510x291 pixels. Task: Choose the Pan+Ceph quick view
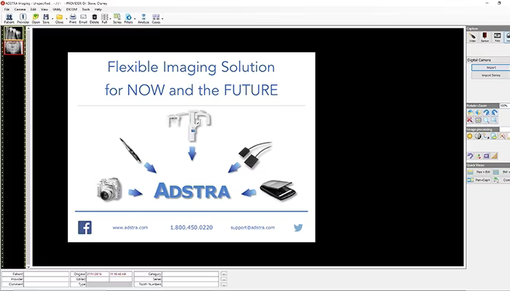(479, 180)
